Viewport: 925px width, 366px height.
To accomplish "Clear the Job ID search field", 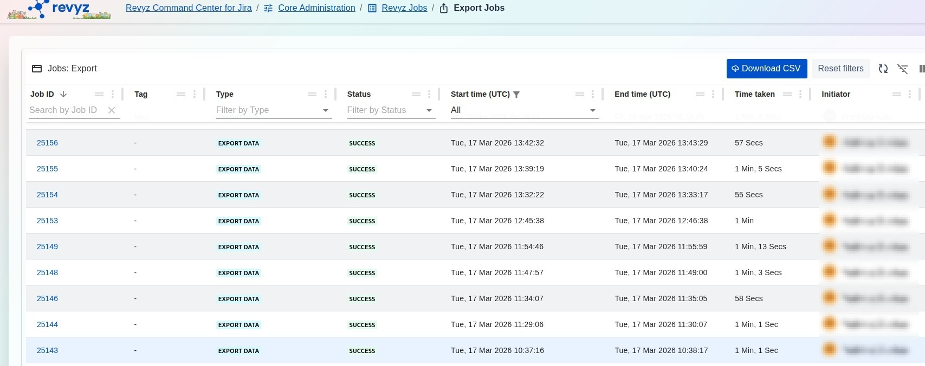I will (x=112, y=110).
